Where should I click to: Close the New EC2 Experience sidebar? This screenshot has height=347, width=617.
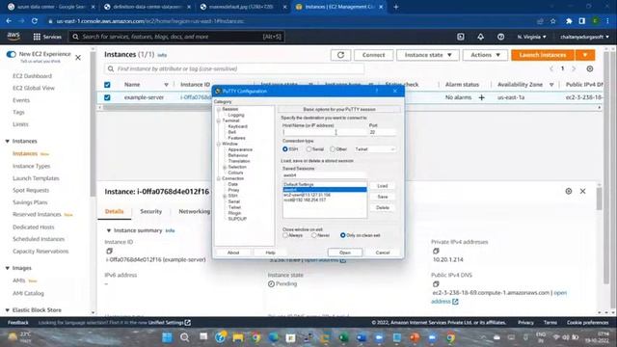click(x=78, y=58)
